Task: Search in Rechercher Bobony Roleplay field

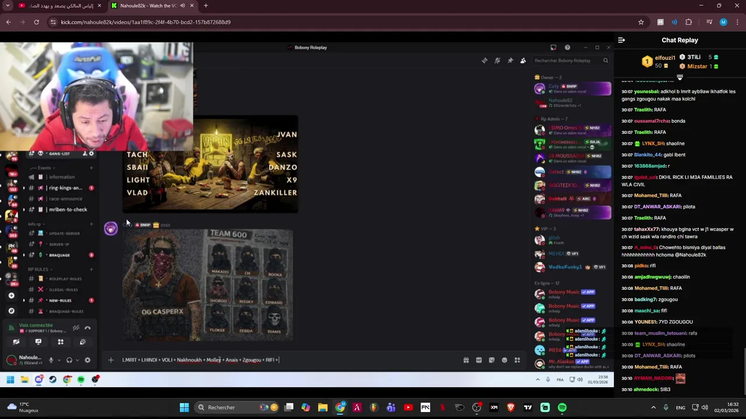Action: (x=571, y=61)
